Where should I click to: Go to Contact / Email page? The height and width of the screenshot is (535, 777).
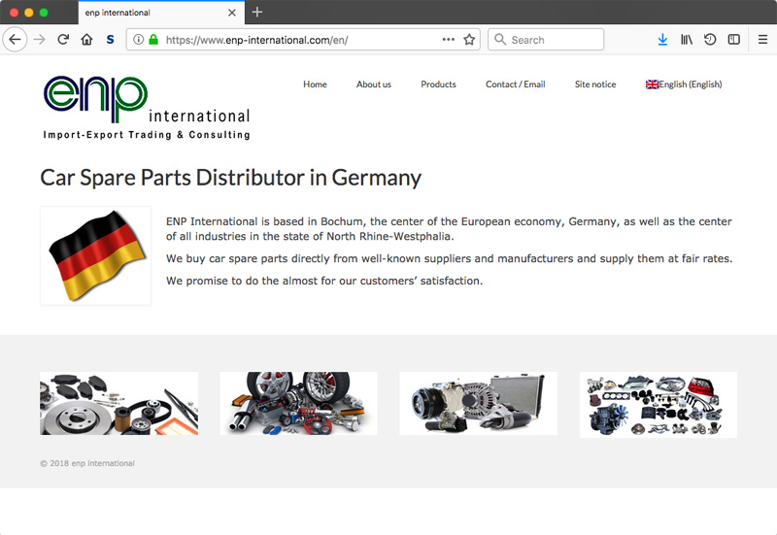[x=516, y=84]
